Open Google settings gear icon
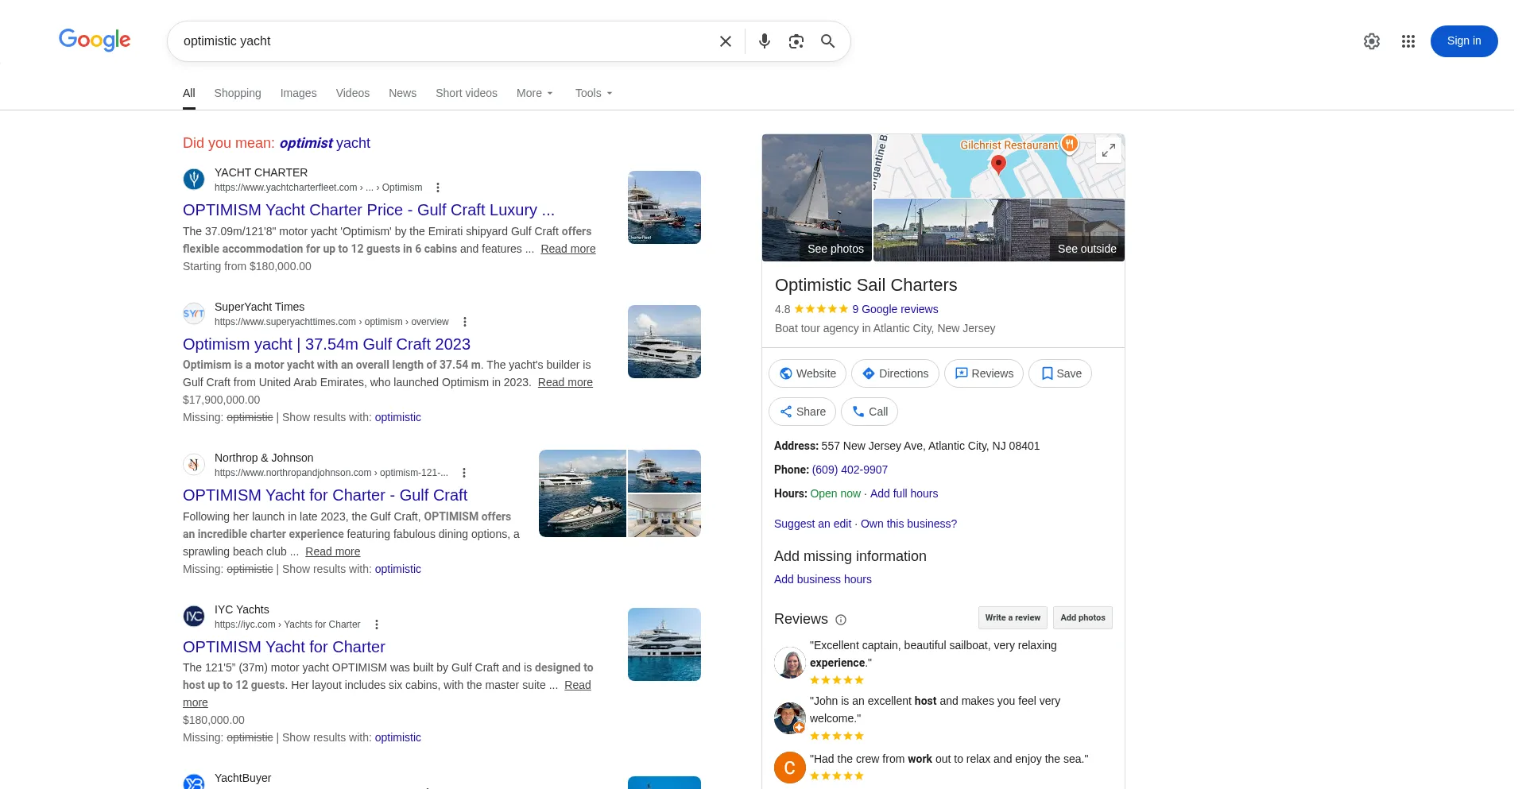The image size is (1526, 789). point(1372,41)
